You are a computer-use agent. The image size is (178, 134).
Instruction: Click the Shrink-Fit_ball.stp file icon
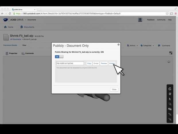(6, 37)
